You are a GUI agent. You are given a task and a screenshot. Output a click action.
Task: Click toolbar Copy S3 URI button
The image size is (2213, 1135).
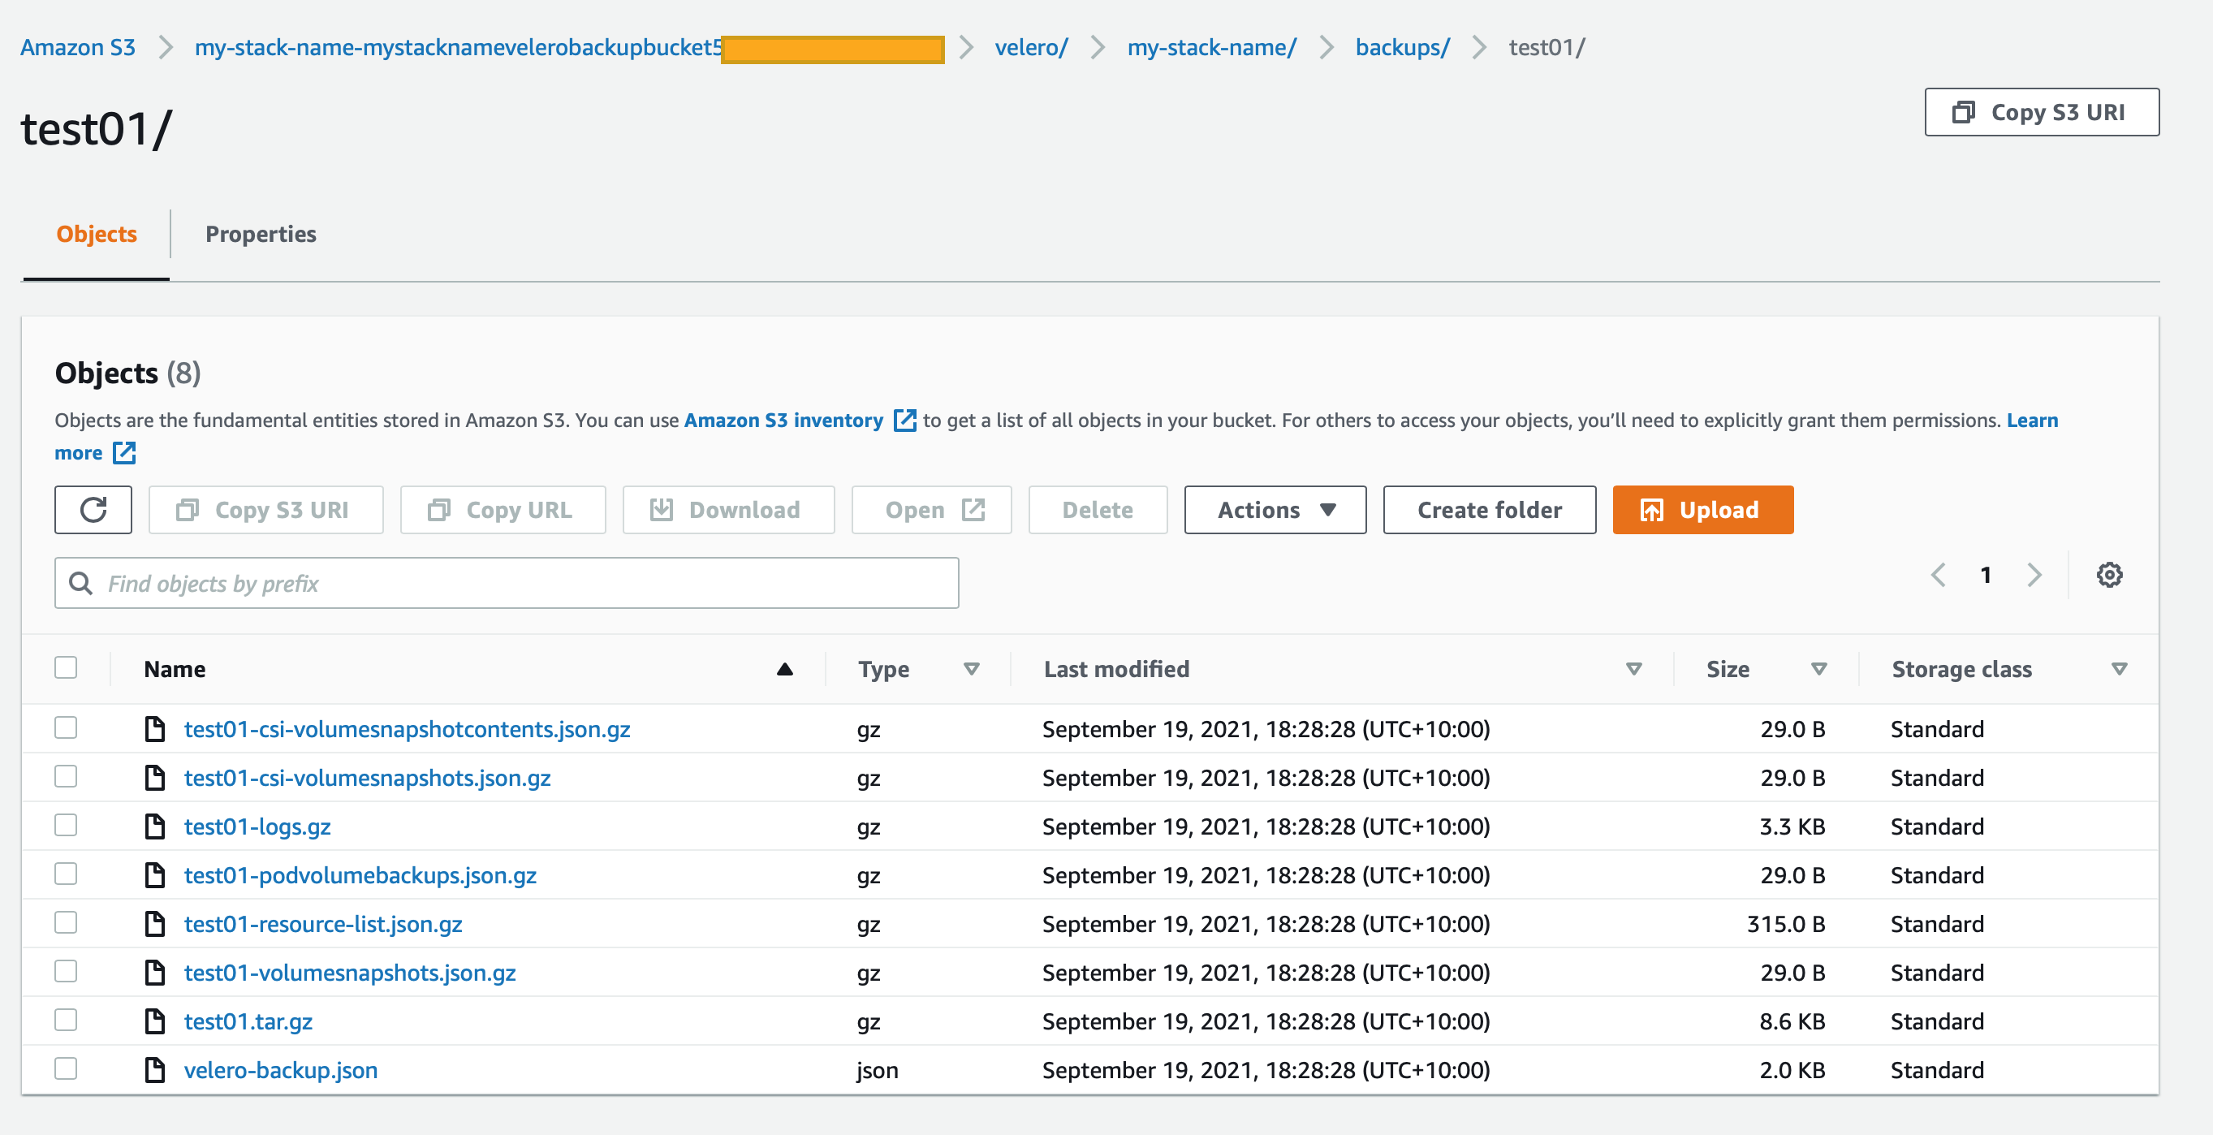pos(265,511)
